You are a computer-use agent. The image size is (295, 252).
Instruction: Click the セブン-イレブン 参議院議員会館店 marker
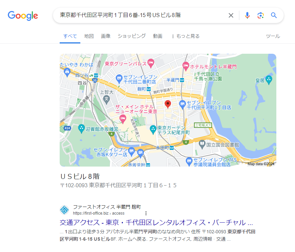point(189,161)
